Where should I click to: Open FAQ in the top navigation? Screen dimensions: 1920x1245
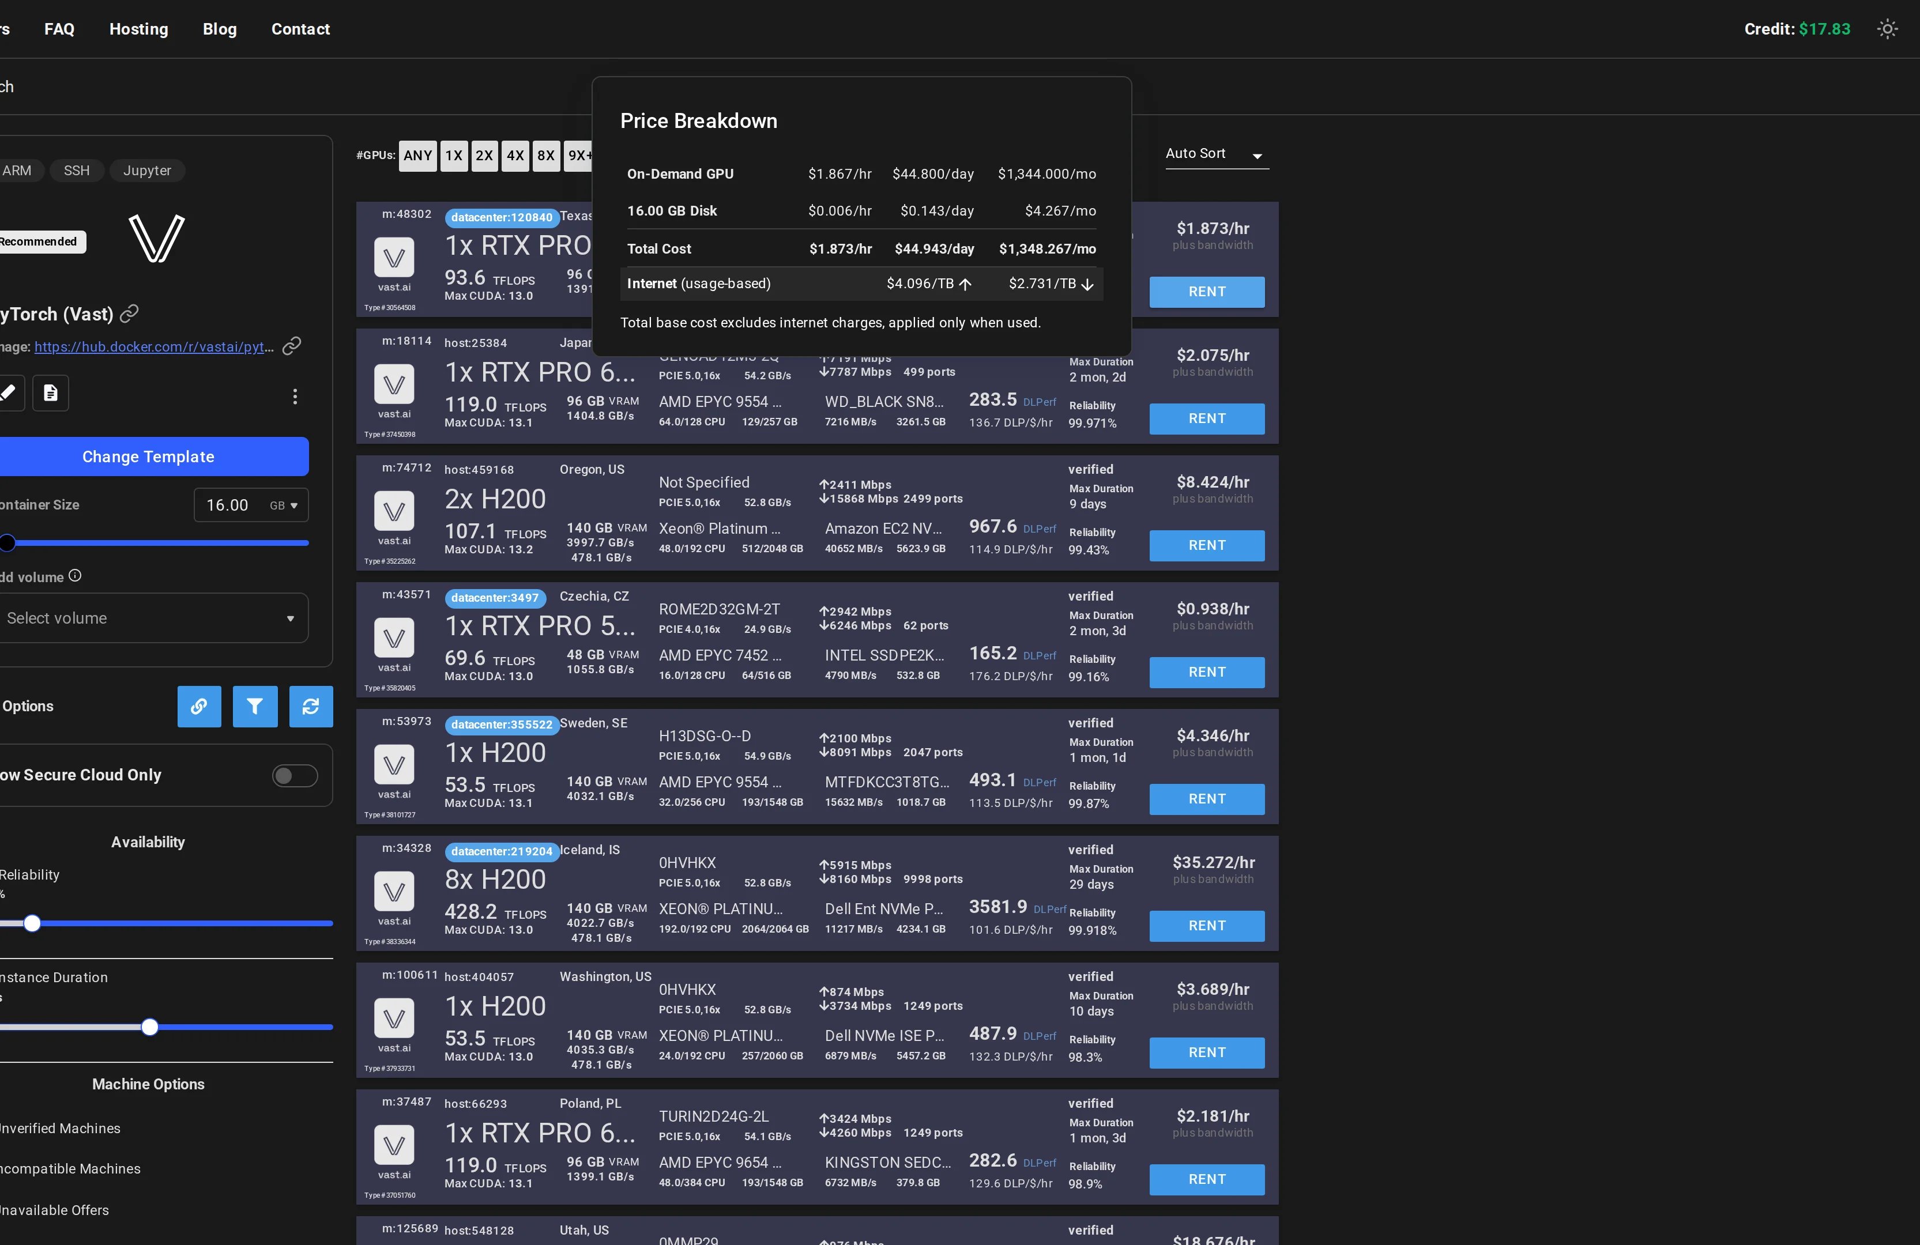click(60, 29)
